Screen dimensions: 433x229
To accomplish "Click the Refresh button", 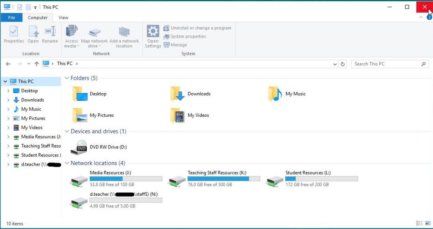I will point(343,64).
